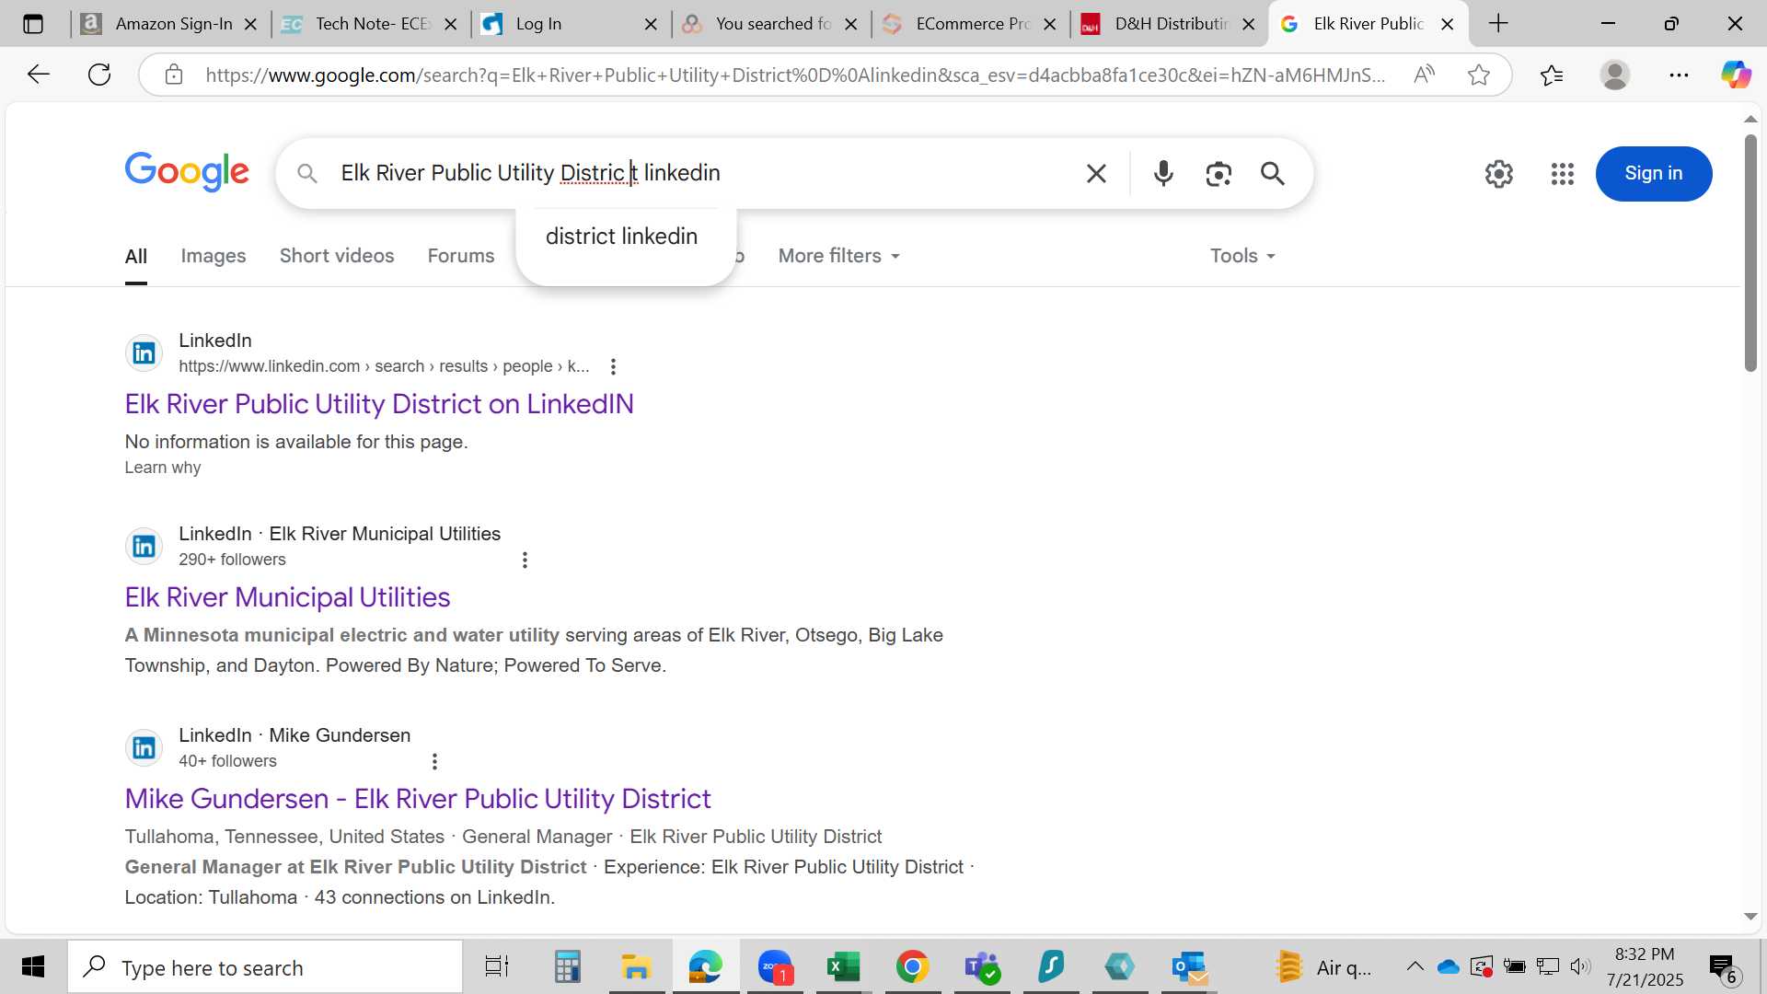1767x994 pixels.
Task: Click the Type here to search box
Action: [267, 967]
